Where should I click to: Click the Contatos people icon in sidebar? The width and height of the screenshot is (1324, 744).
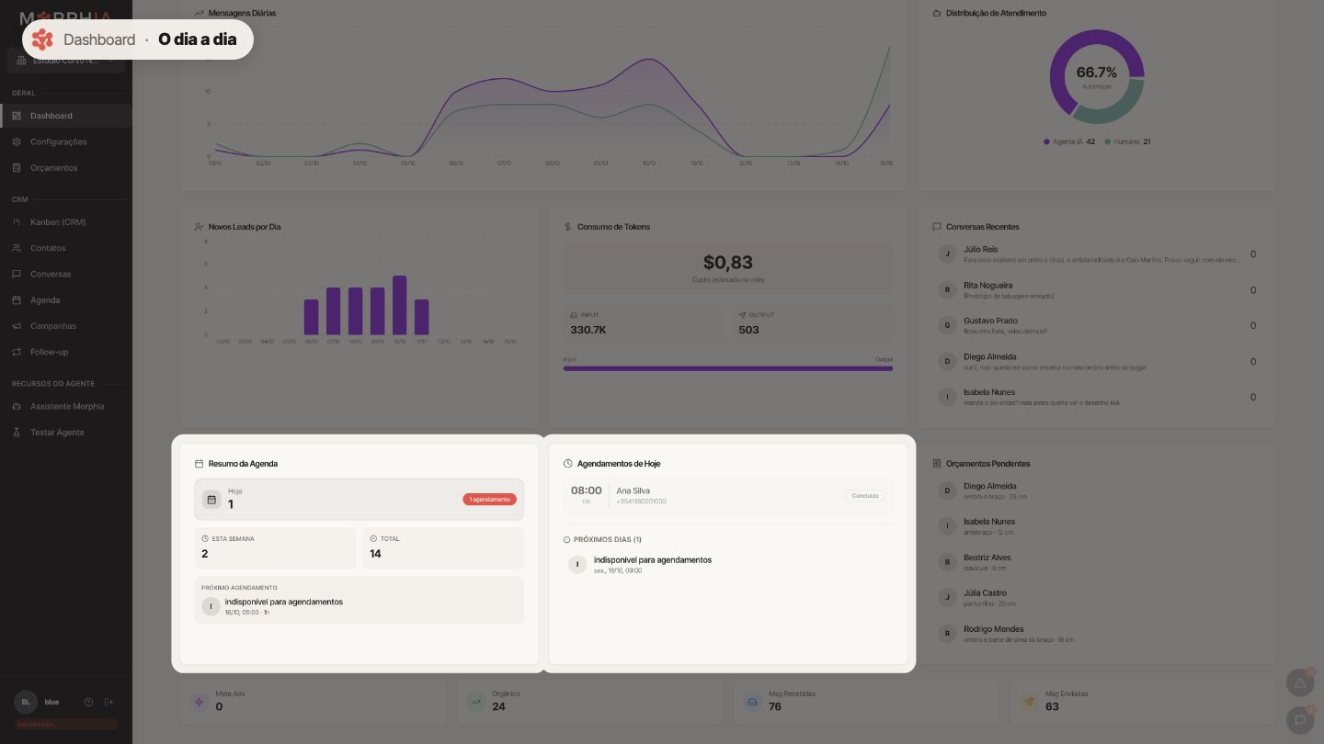click(17, 248)
